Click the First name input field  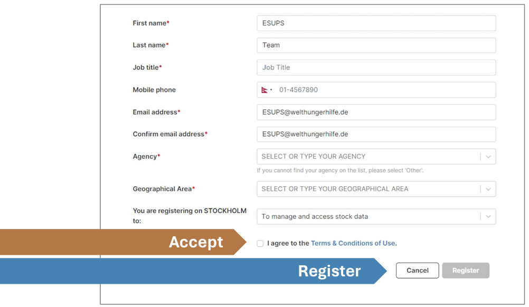(376, 23)
